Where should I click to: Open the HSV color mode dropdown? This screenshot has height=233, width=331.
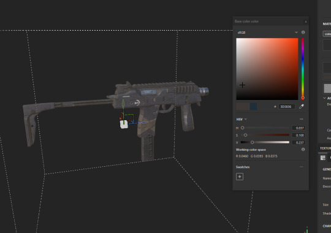(x=242, y=120)
